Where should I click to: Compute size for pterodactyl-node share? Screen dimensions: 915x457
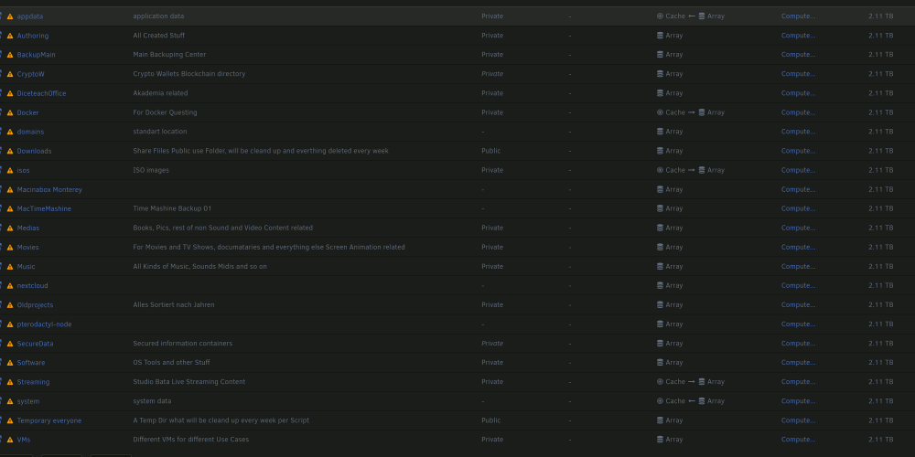(798, 324)
